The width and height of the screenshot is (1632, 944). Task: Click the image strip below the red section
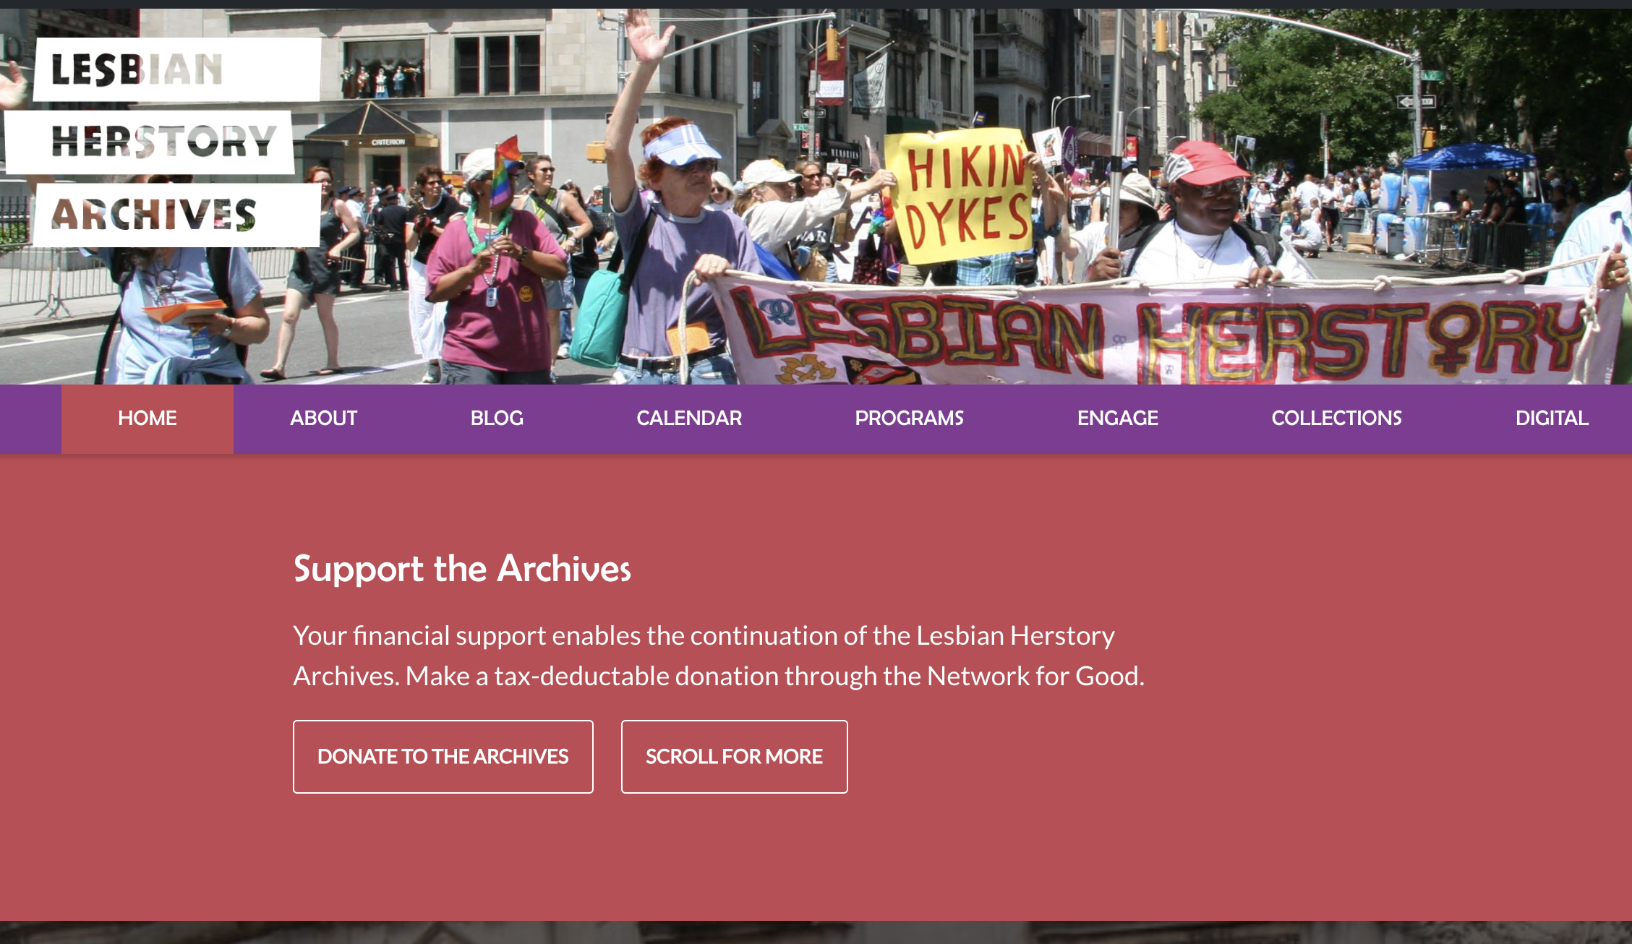click(x=816, y=932)
